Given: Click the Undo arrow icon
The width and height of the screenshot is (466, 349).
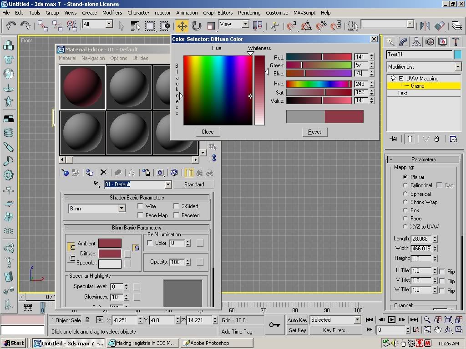Looking at the screenshot, I should (x=11, y=25).
